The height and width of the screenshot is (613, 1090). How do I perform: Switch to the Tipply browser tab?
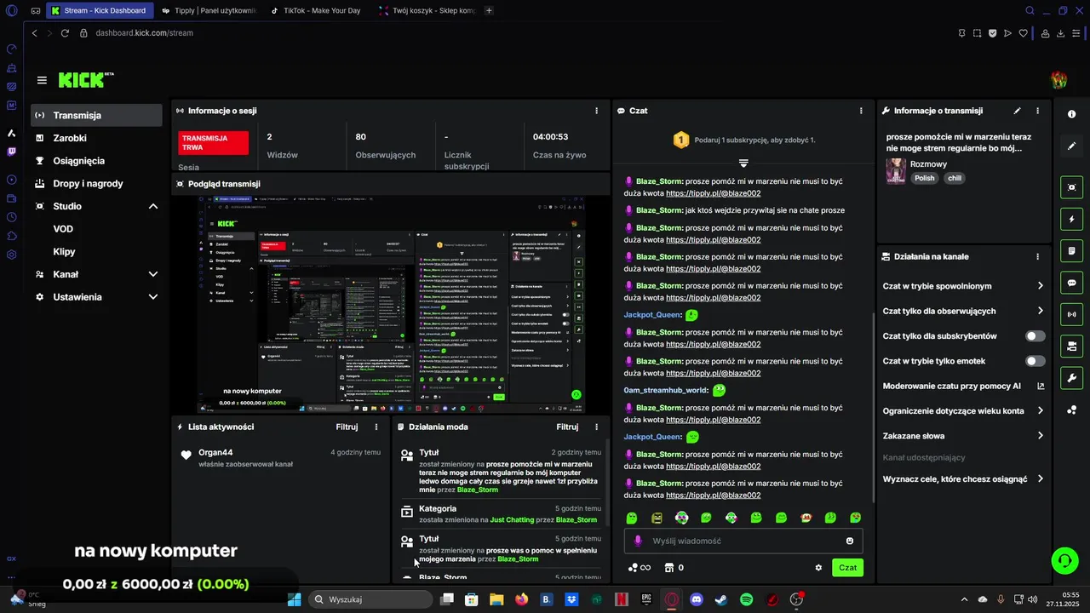coord(209,11)
